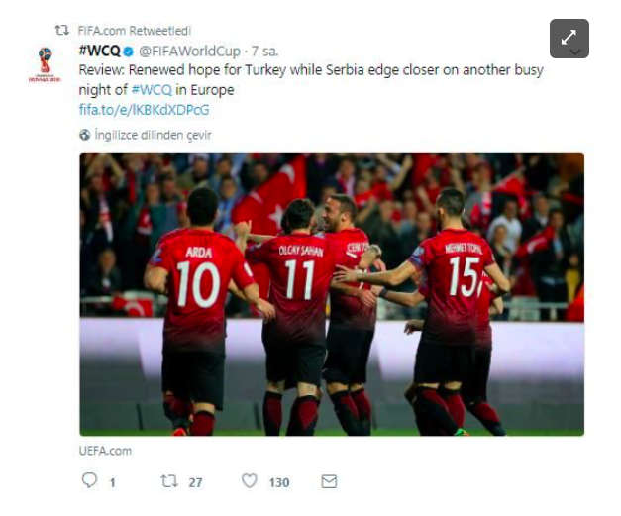Click the envelope direct message icon

329,481
